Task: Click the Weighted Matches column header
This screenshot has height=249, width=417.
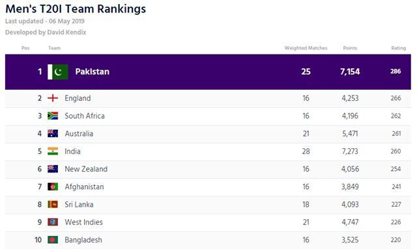Action: click(306, 48)
